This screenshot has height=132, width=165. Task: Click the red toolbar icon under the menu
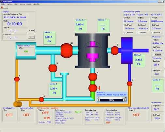pos(2,7)
